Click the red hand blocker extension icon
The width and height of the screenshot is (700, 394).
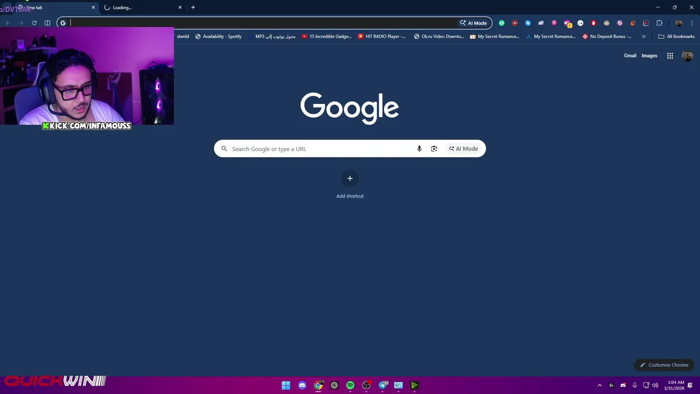click(593, 23)
